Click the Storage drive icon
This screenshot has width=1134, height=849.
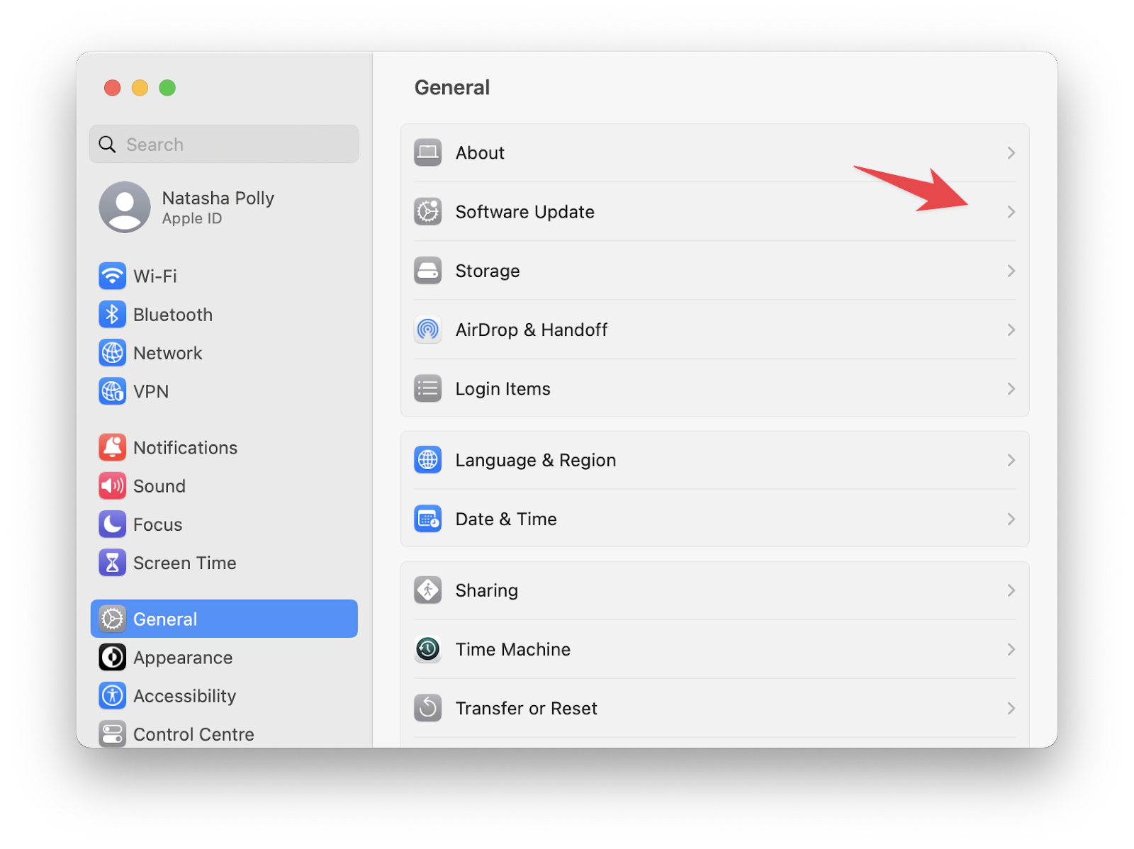point(427,271)
